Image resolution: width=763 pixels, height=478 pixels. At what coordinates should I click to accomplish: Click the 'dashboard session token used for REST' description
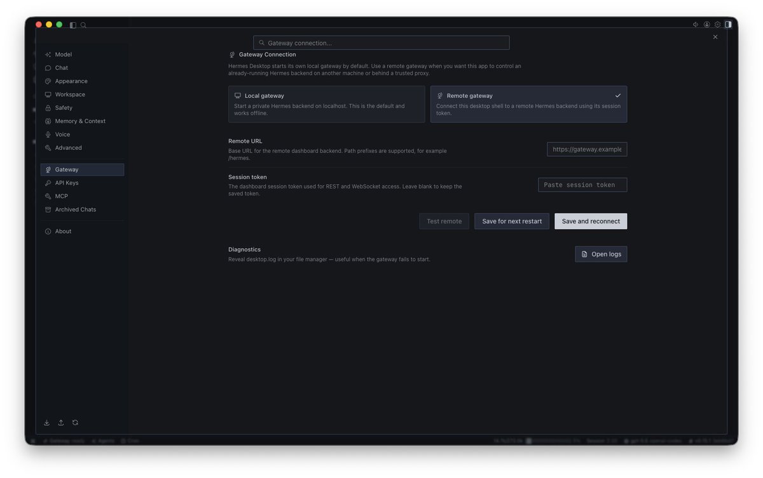[345, 190]
